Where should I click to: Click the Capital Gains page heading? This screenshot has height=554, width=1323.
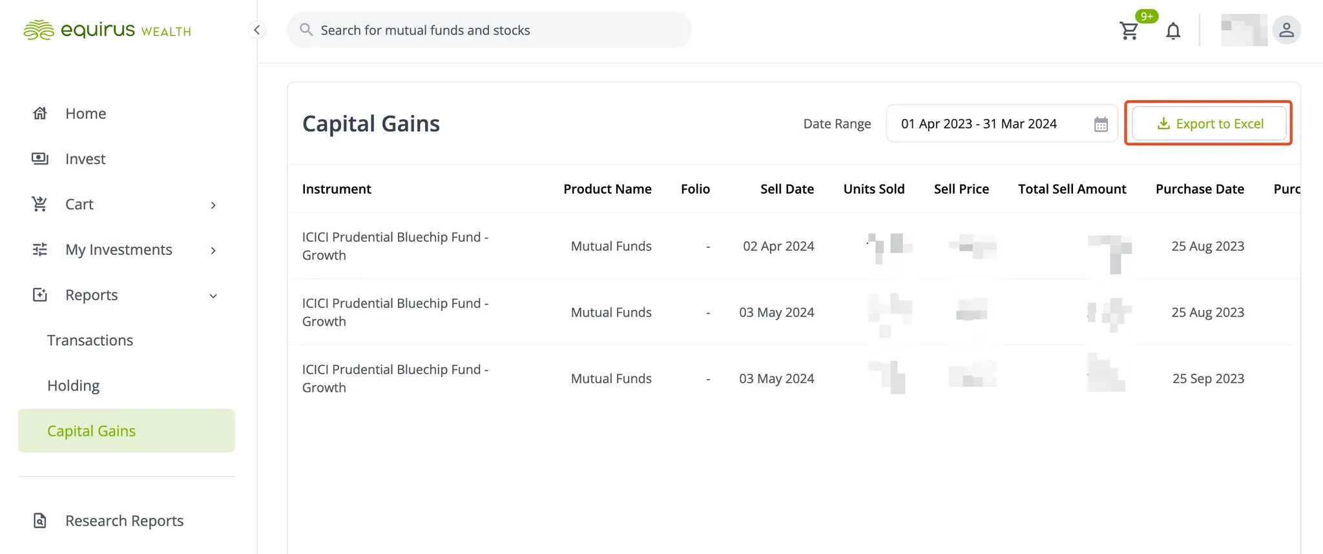pos(371,123)
